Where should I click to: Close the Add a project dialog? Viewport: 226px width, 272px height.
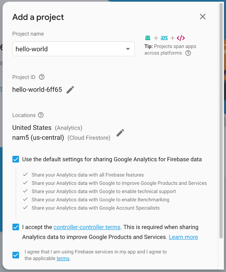point(203,17)
